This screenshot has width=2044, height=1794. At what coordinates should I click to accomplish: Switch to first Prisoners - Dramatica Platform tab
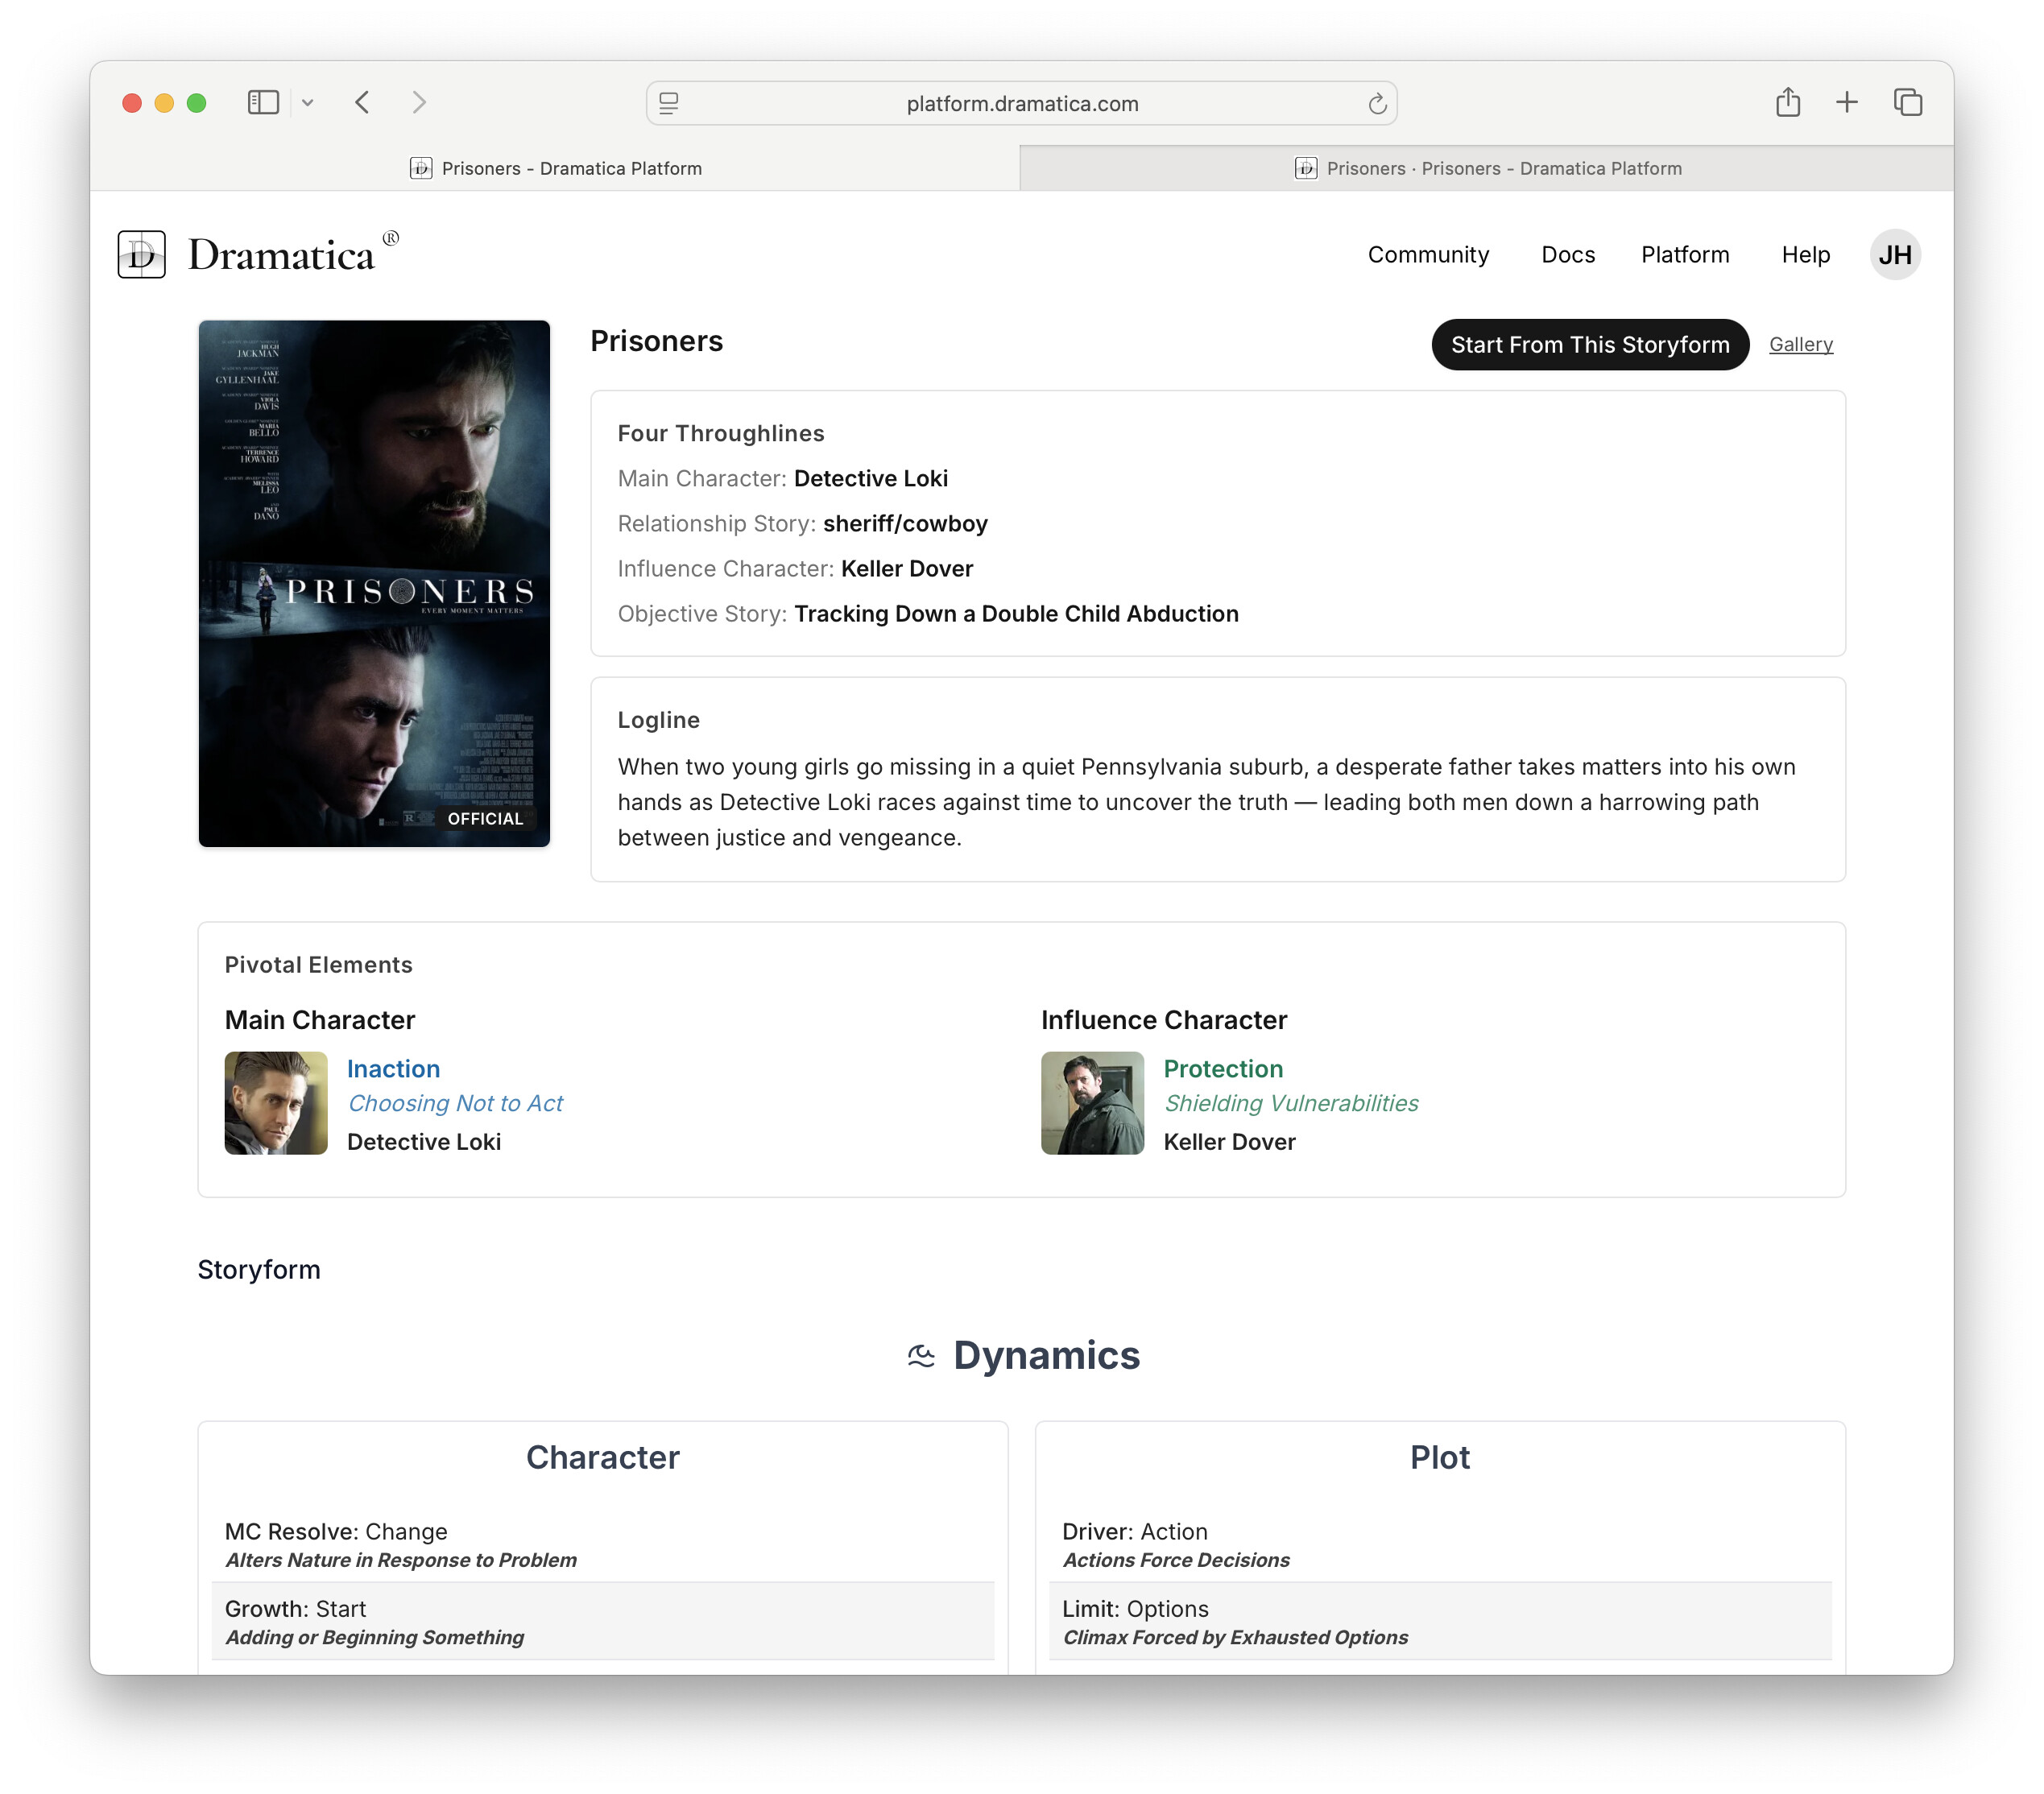(x=556, y=168)
